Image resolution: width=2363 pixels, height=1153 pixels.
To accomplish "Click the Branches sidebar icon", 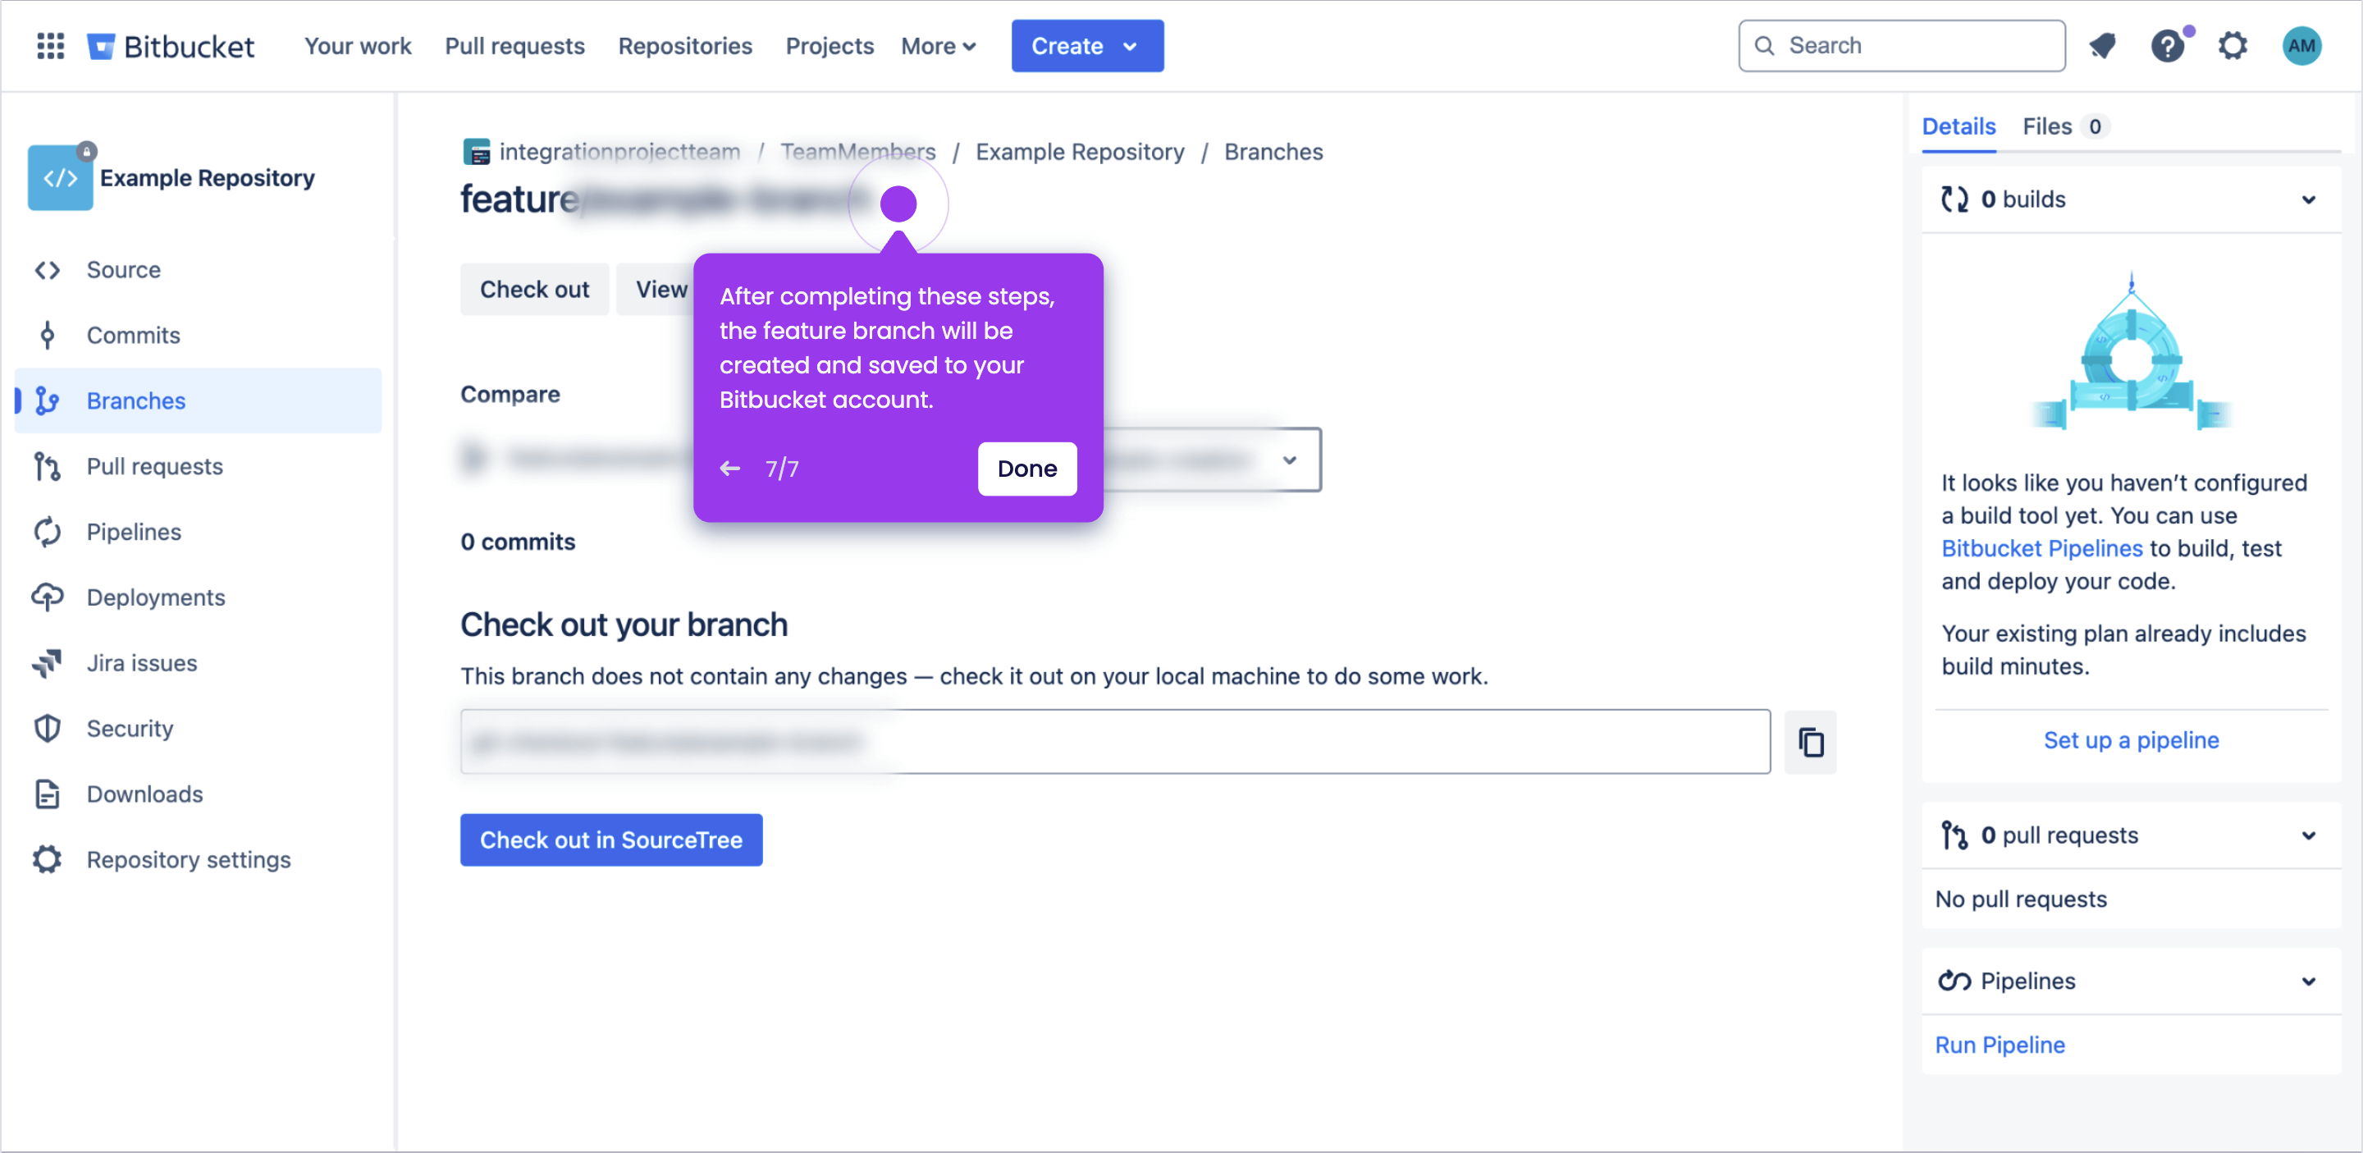I will click(48, 400).
